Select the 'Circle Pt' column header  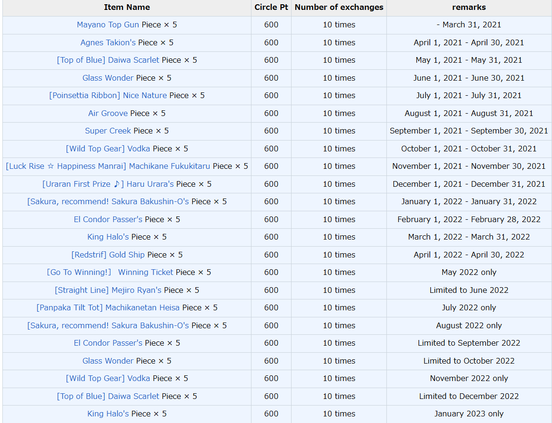271,8
